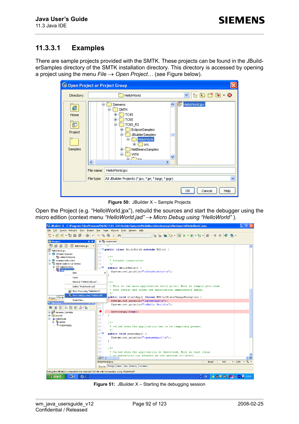Click the Debug project icon in JBuilder toolbar

pos(192,235)
